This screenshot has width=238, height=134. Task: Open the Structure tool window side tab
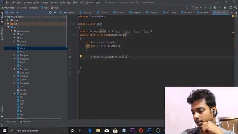pyautogui.click(x=2, y=33)
